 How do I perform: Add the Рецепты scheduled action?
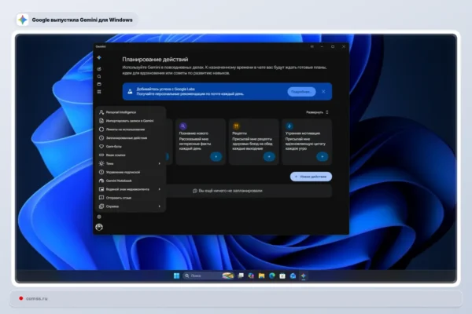click(x=269, y=156)
